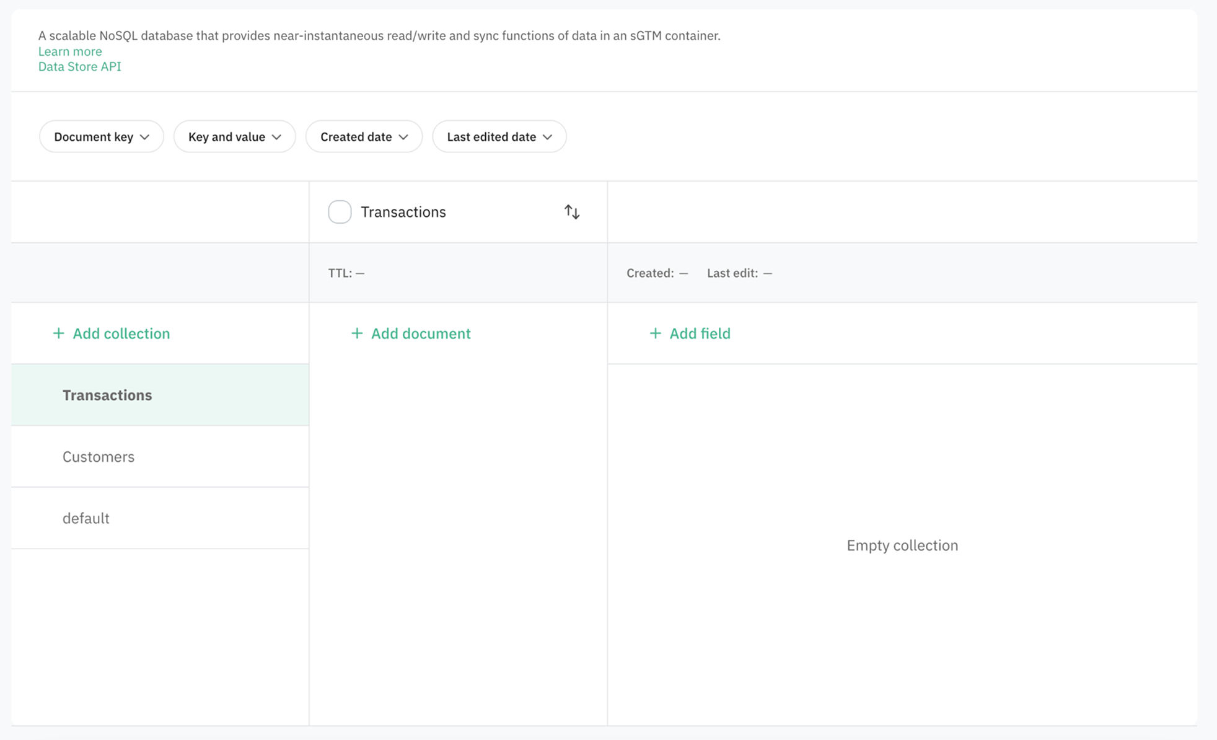Image resolution: width=1217 pixels, height=740 pixels.
Task: Open the Document key filter dropdown
Action: click(x=102, y=136)
